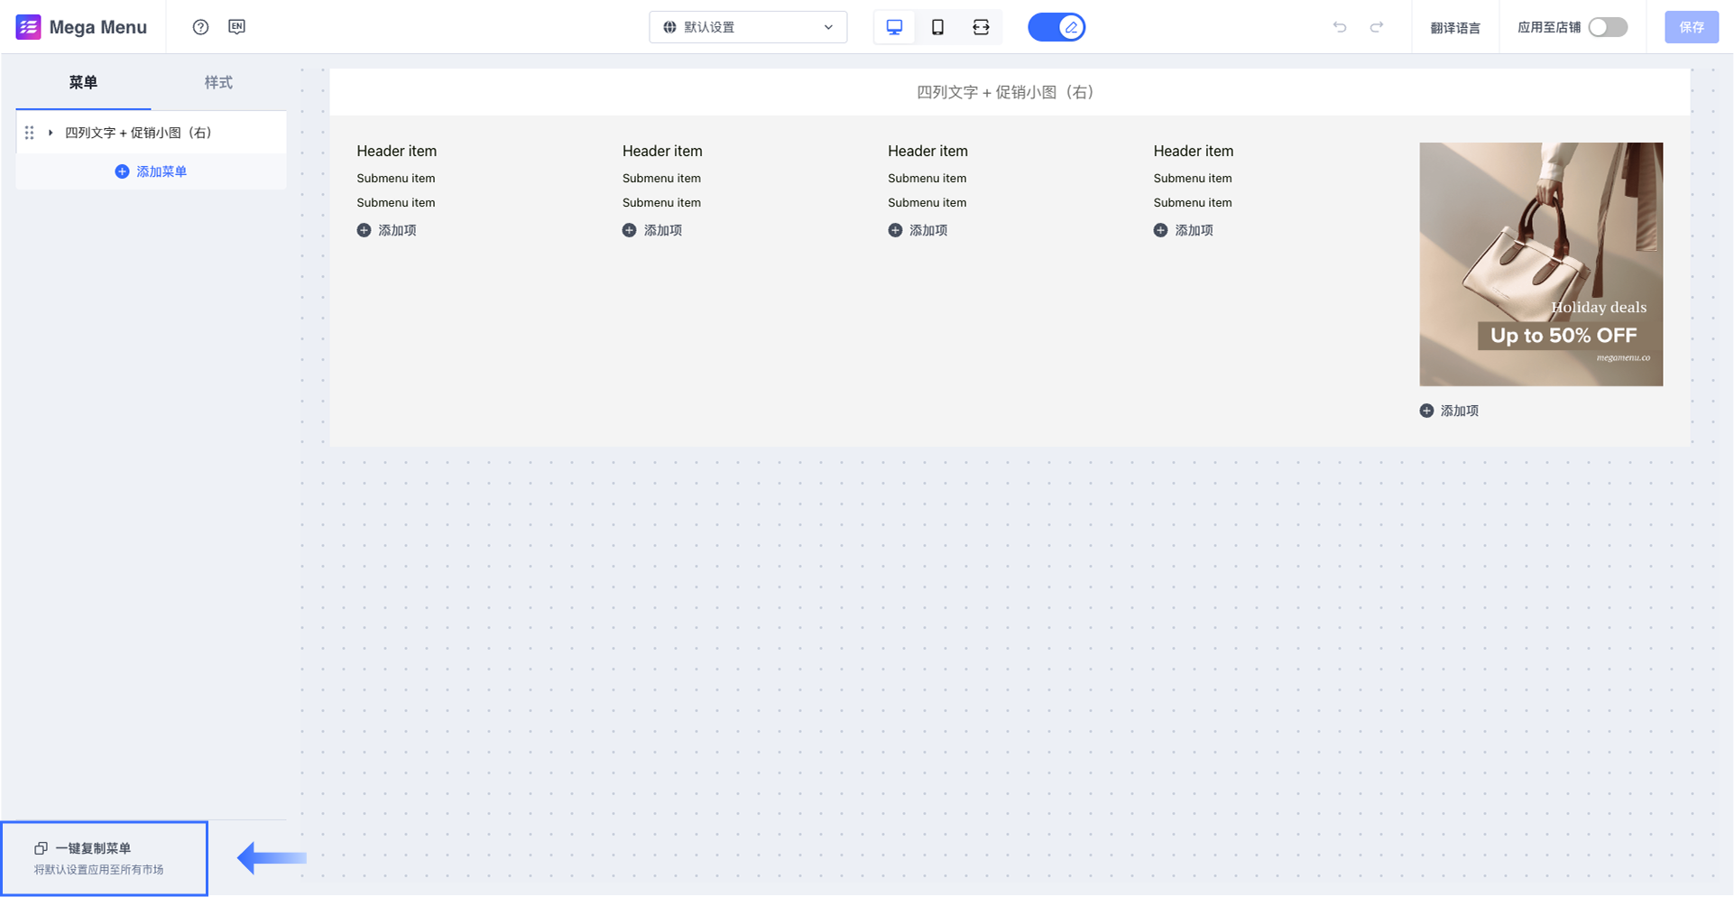The height and width of the screenshot is (897, 1734).
Task: Open 翻译语言 option
Action: pyautogui.click(x=1455, y=28)
